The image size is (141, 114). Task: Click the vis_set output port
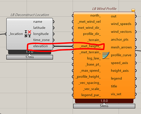click(x=136, y=94)
